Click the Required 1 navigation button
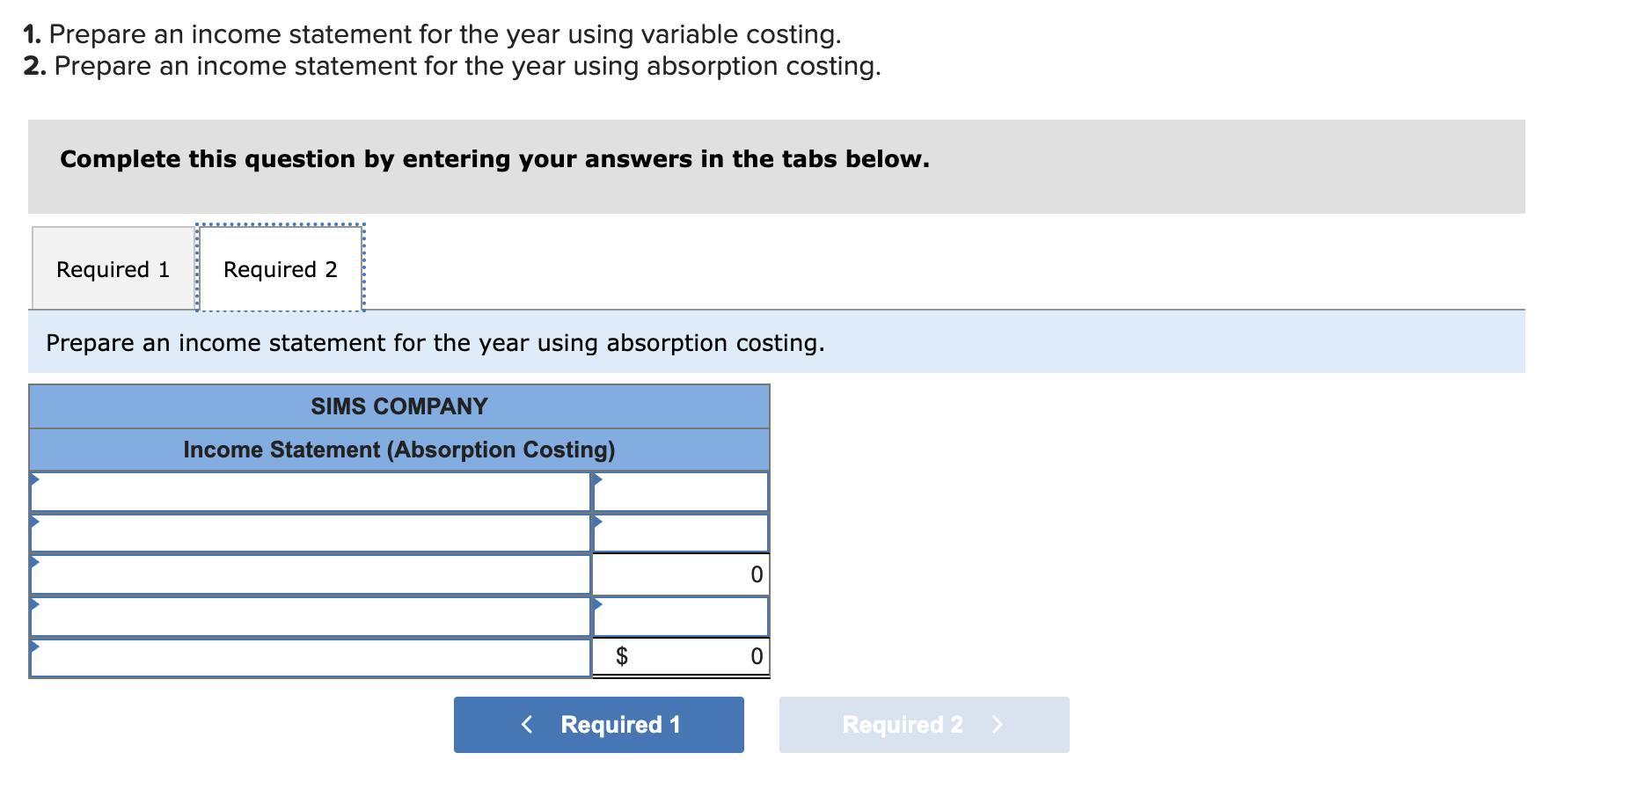The height and width of the screenshot is (804, 1638). pos(598,724)
